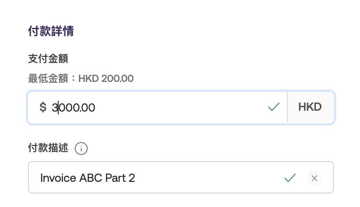Place cursor after 2 in the description
The width and height of the screenshot is (360, 207).
point(135,178)
